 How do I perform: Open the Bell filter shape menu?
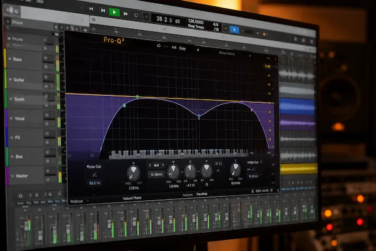tap(156, 165)
